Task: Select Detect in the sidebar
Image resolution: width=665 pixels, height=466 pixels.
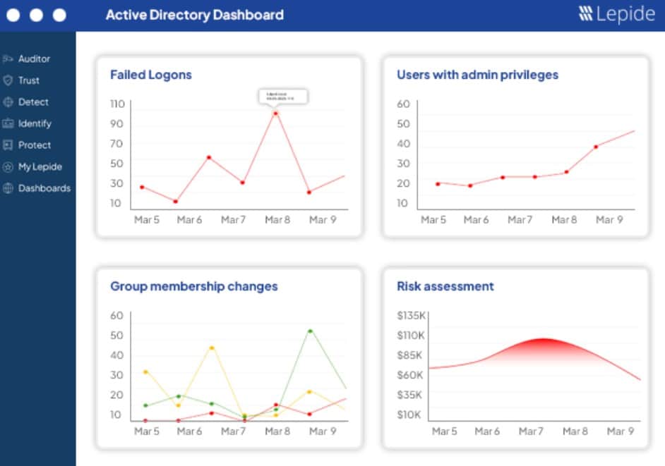Action: point(33,102)
